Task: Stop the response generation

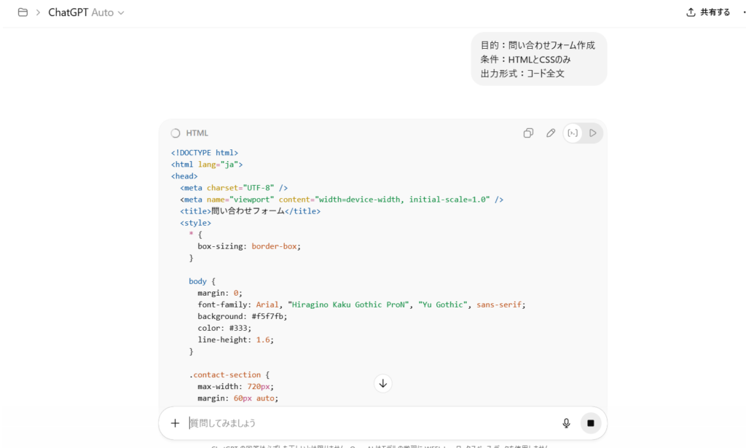Action: click(x=591, y=423)
